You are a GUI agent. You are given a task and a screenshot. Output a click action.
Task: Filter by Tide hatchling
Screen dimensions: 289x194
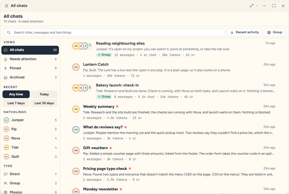(30, 147)
